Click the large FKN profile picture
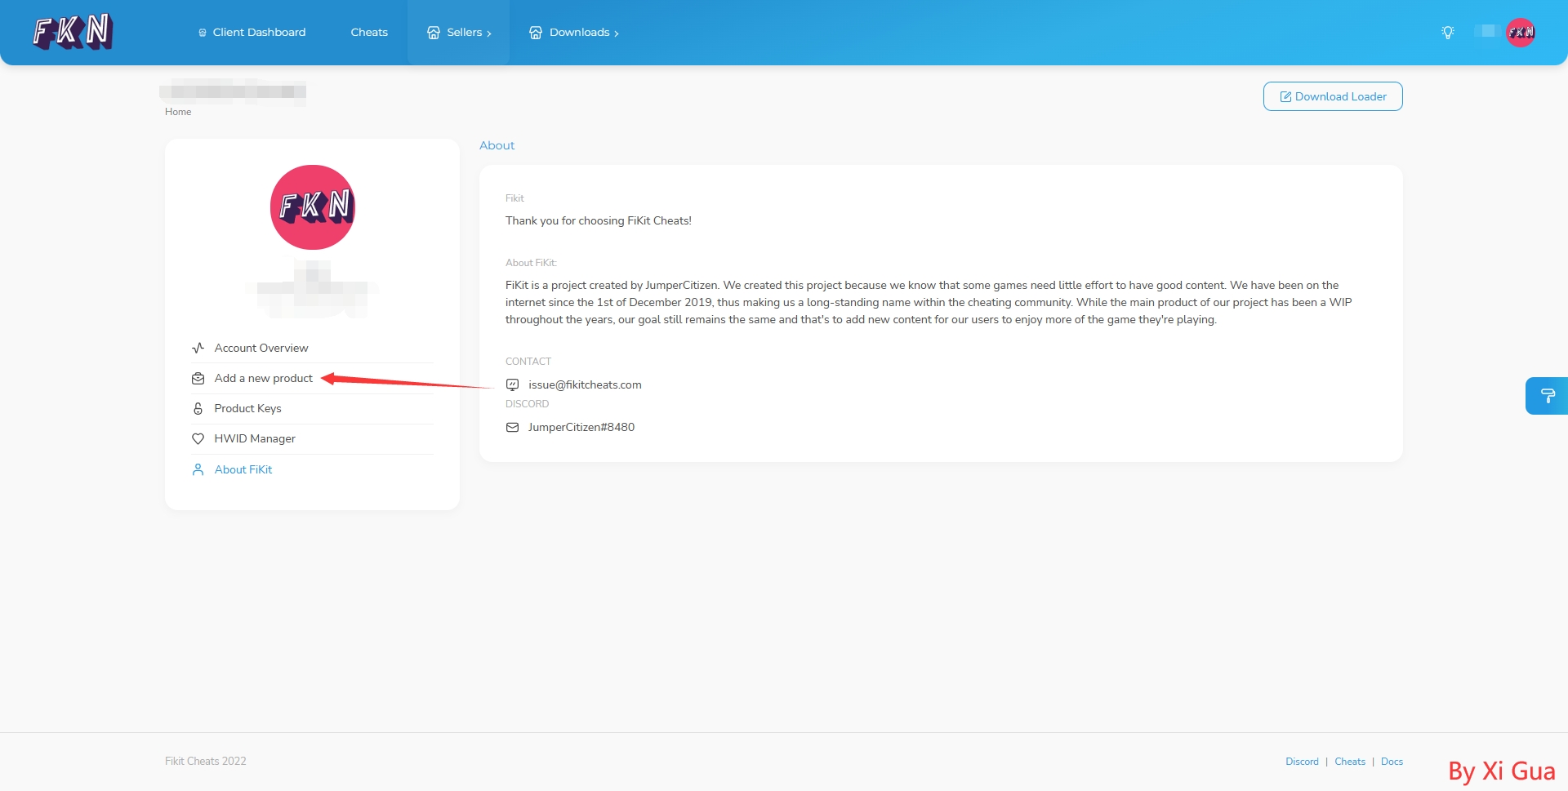This screenshot has width=1568, height=791. [313, 207]
